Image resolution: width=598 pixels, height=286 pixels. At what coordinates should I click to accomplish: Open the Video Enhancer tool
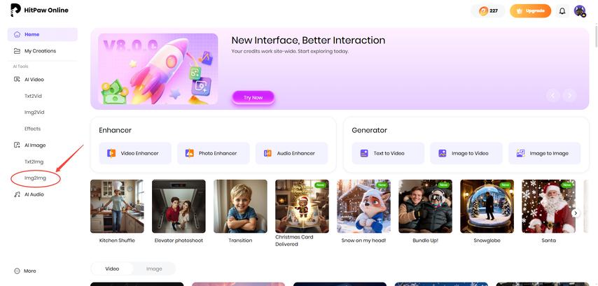click(x=133, y=153)
